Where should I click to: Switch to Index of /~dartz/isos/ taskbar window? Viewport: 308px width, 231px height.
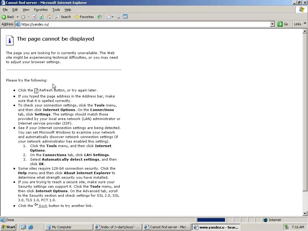point(118,227)
